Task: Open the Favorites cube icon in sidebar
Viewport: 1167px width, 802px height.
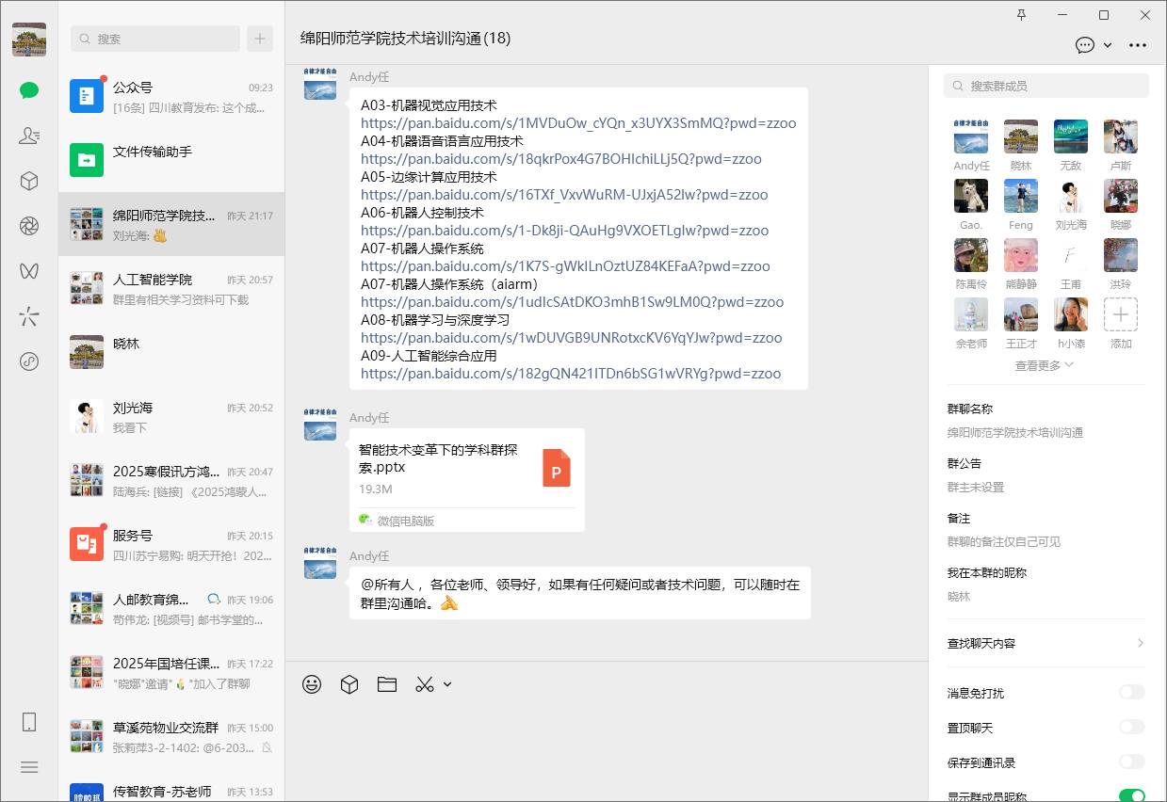Action: tap(29, 181)
